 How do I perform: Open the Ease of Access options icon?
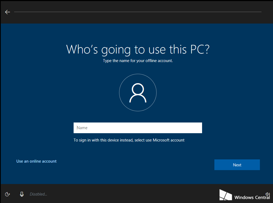coord(7,194)
